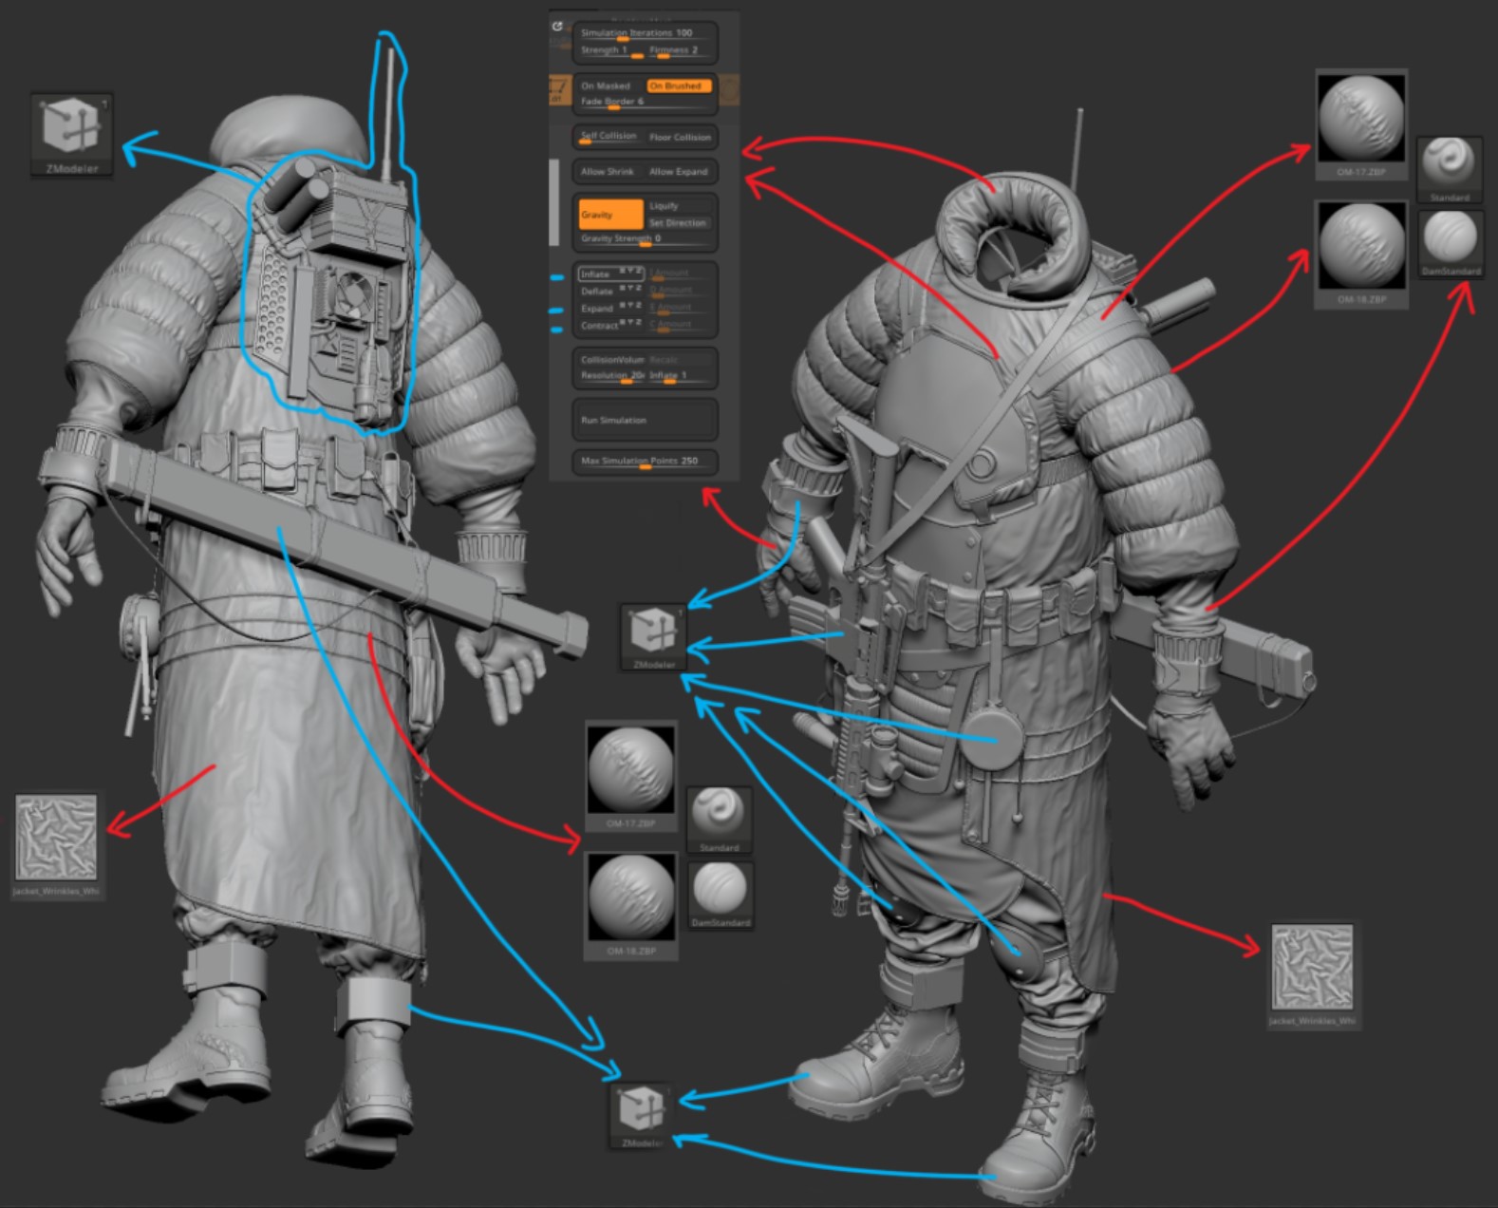Choose the OM-18.ZBP brush in the lower-center brush set
Image resolution: width=1498 pixels, height=1208 pixels.
click(631, 904)
